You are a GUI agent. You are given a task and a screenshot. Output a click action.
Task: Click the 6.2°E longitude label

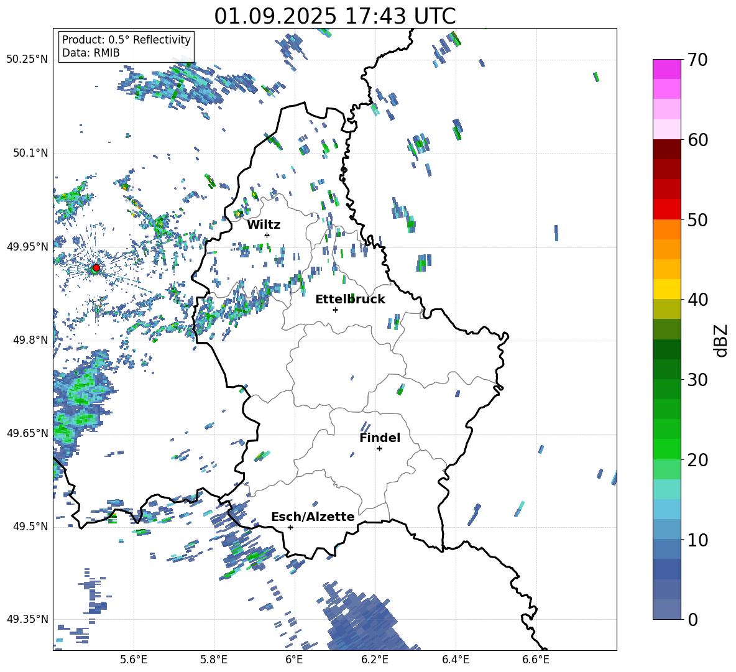tap(375, 660)
